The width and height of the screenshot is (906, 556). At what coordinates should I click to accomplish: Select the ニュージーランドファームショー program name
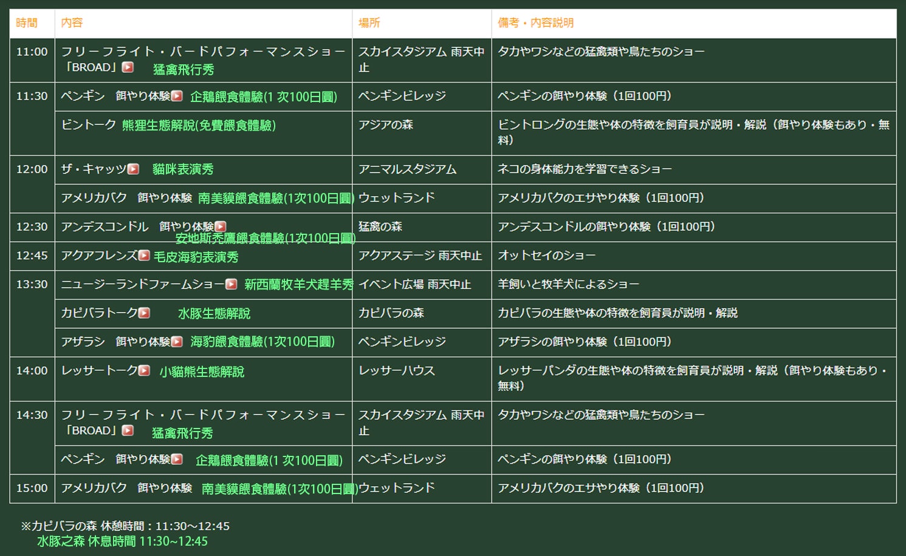(143, 284)
